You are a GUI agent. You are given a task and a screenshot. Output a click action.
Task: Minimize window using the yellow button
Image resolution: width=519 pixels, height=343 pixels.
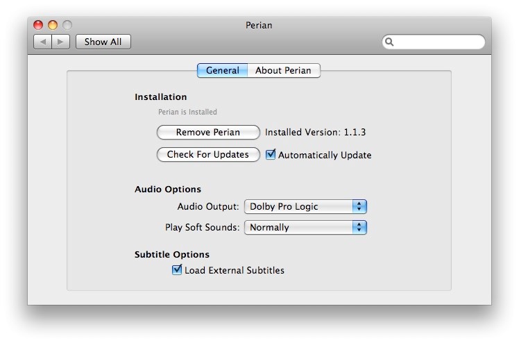point(53,25)
